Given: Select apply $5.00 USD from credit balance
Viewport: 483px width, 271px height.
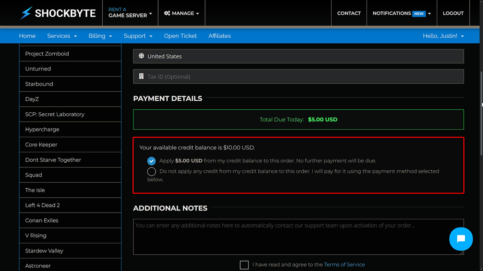Looking at the screenshot, I should tap(151, 161).
